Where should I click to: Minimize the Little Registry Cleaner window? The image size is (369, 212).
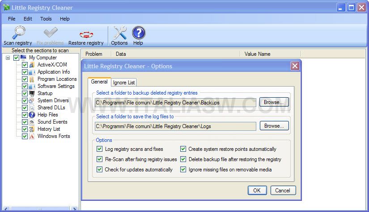click(340, 8)
